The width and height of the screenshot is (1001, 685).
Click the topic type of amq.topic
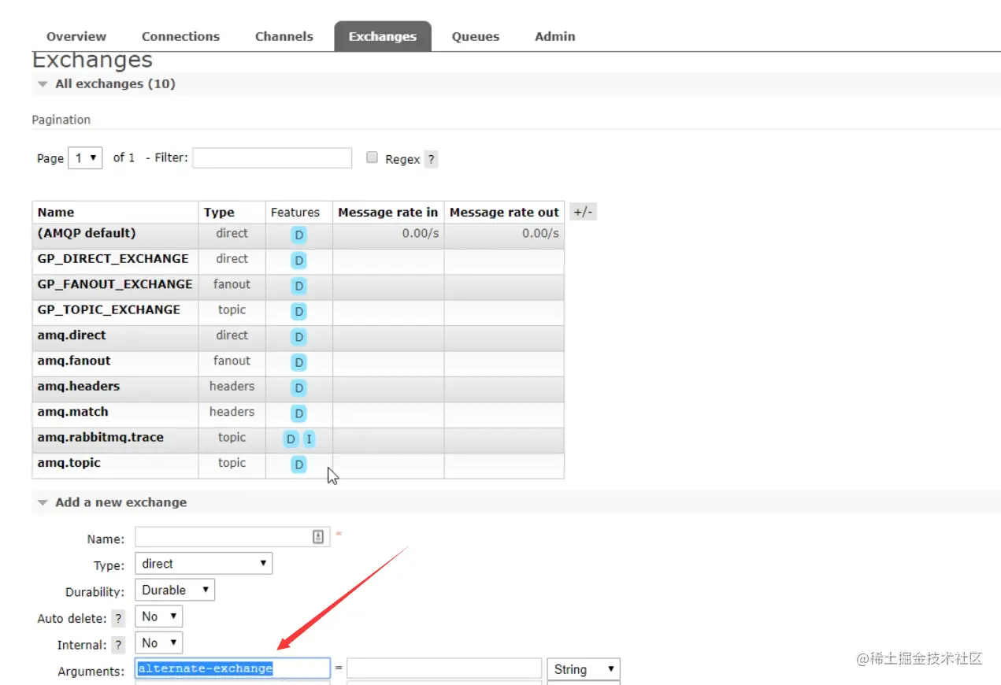tap(232, 463)
